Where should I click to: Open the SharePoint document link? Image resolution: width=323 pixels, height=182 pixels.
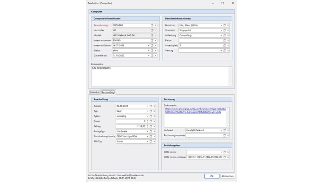pyautogui.click(x=195, y=110)
